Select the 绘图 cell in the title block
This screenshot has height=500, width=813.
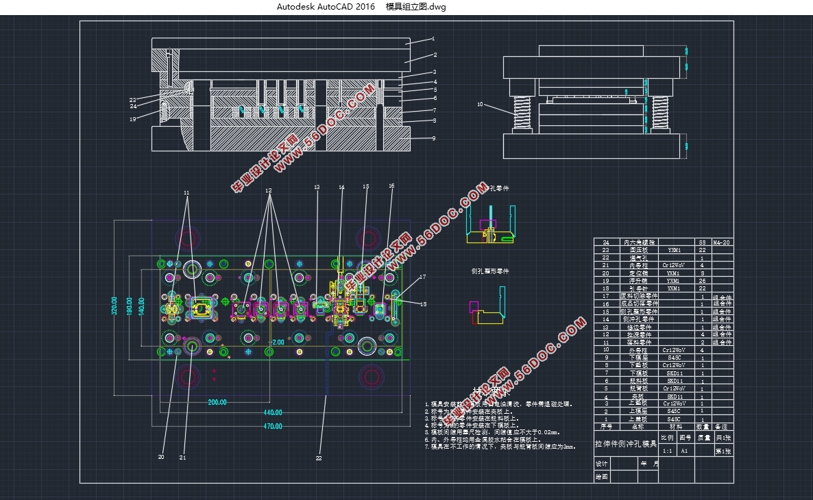(x=602, y=477)
